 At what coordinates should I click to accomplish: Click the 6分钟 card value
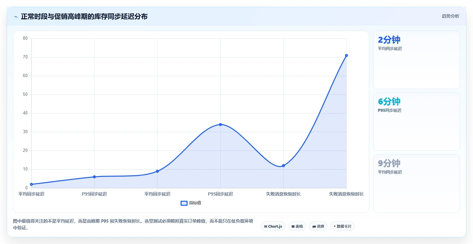point(389,101)
